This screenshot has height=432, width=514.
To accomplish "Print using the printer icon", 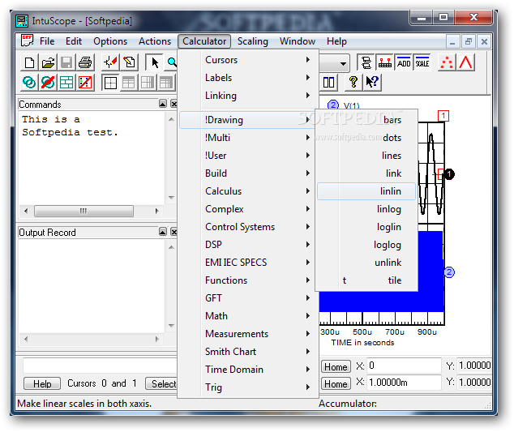I will pos(85,62).
